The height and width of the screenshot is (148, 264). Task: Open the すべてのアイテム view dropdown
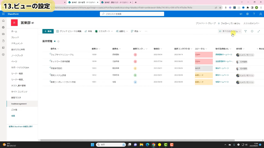coord(230,31)
